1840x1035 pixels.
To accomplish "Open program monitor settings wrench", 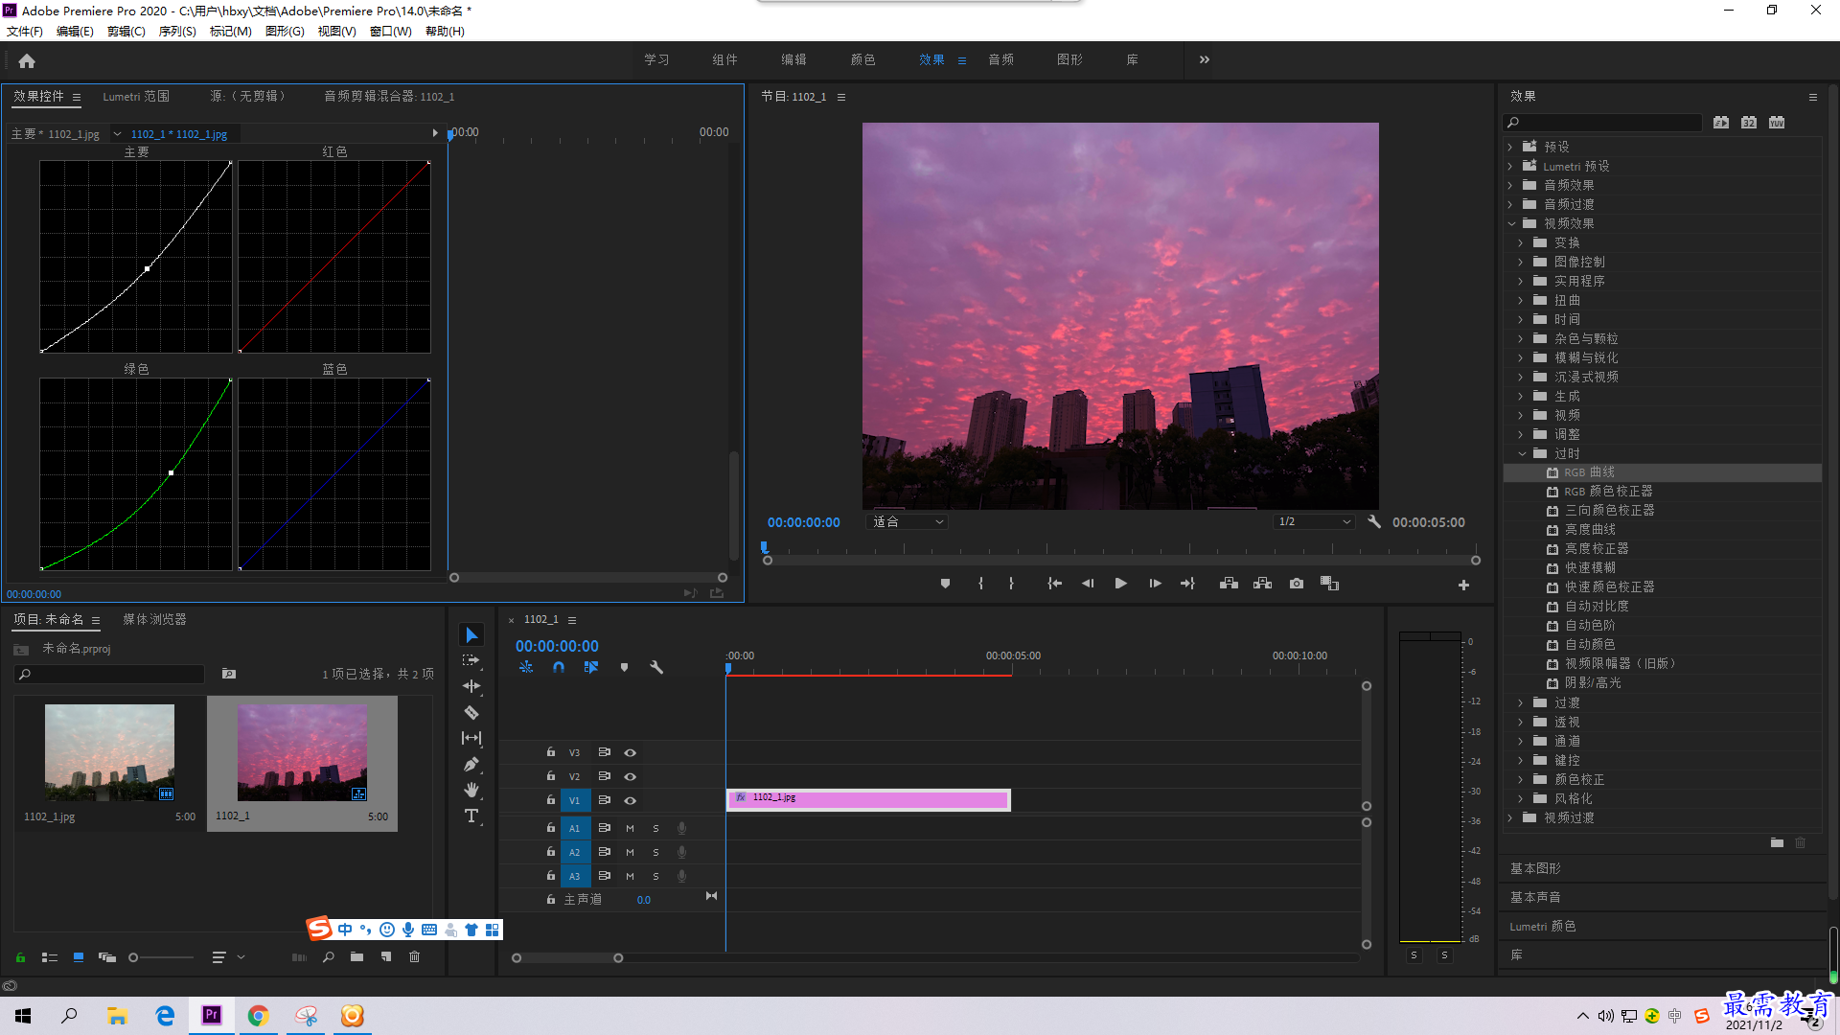I will (1374, 522).
